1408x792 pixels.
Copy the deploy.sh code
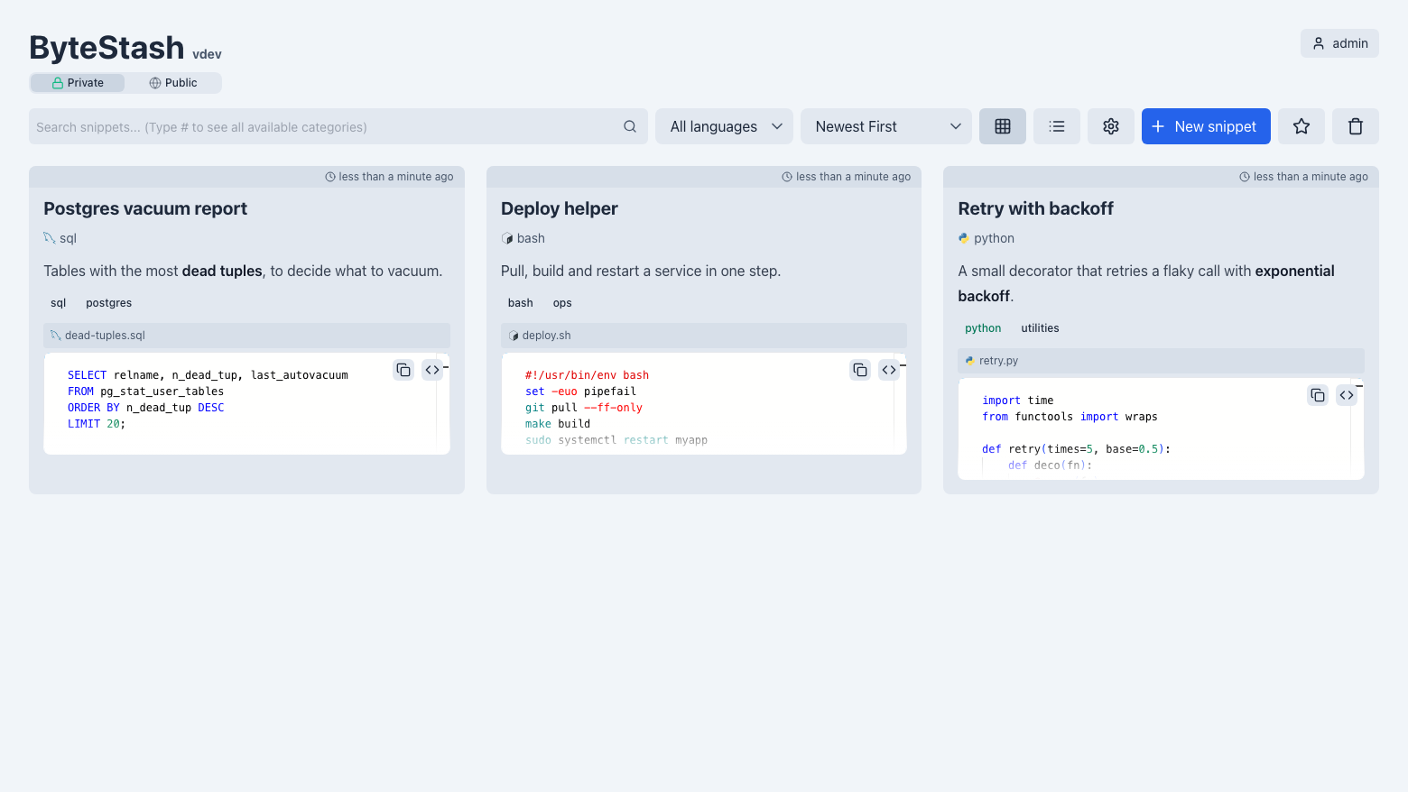(860, 370)
